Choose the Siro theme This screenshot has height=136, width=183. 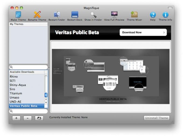27,89
